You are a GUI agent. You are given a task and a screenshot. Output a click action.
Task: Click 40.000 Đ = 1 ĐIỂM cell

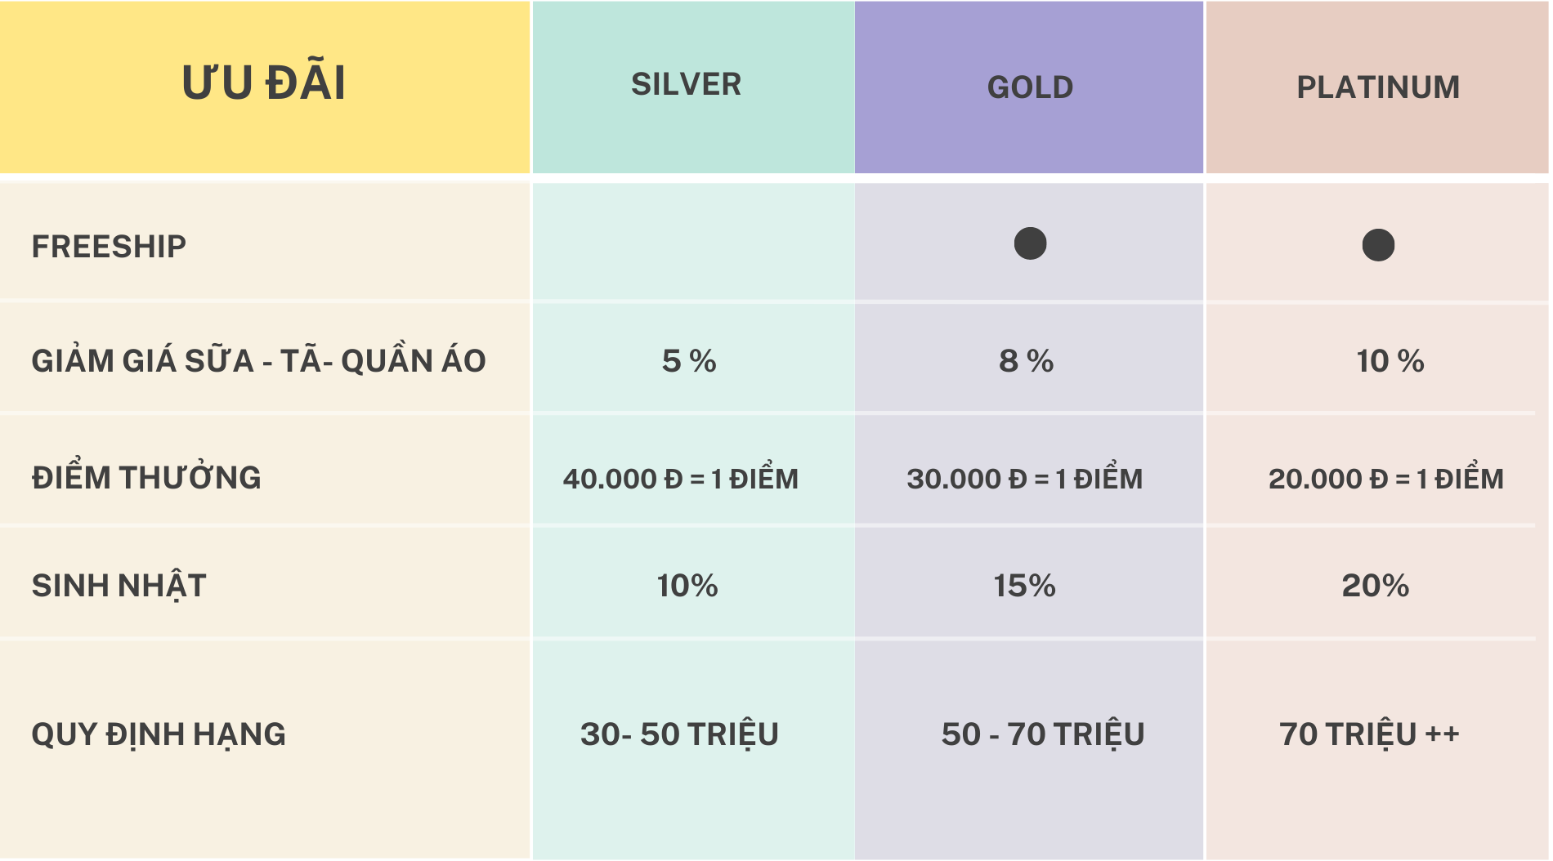coord(681,478)
